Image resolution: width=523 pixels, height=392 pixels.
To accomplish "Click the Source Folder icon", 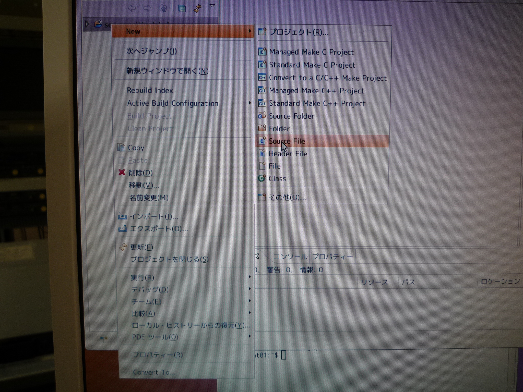I will point(262,116).
